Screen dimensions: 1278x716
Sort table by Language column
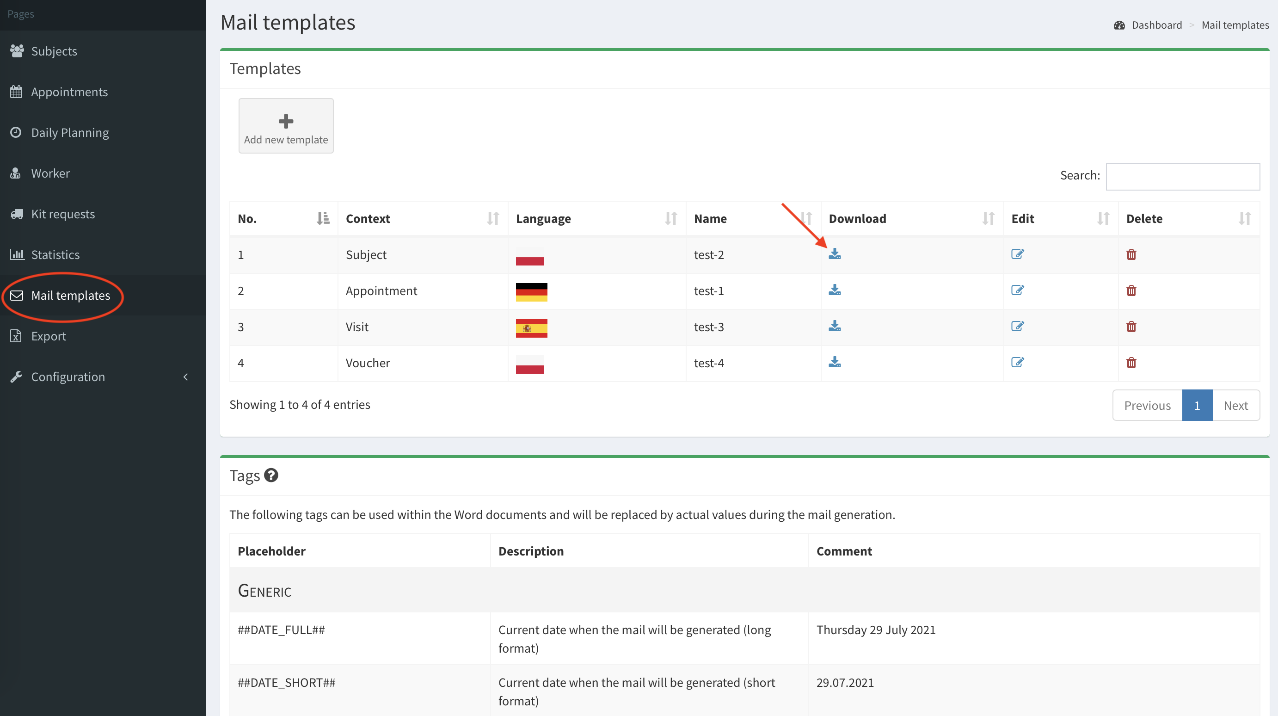click(671, 218)
